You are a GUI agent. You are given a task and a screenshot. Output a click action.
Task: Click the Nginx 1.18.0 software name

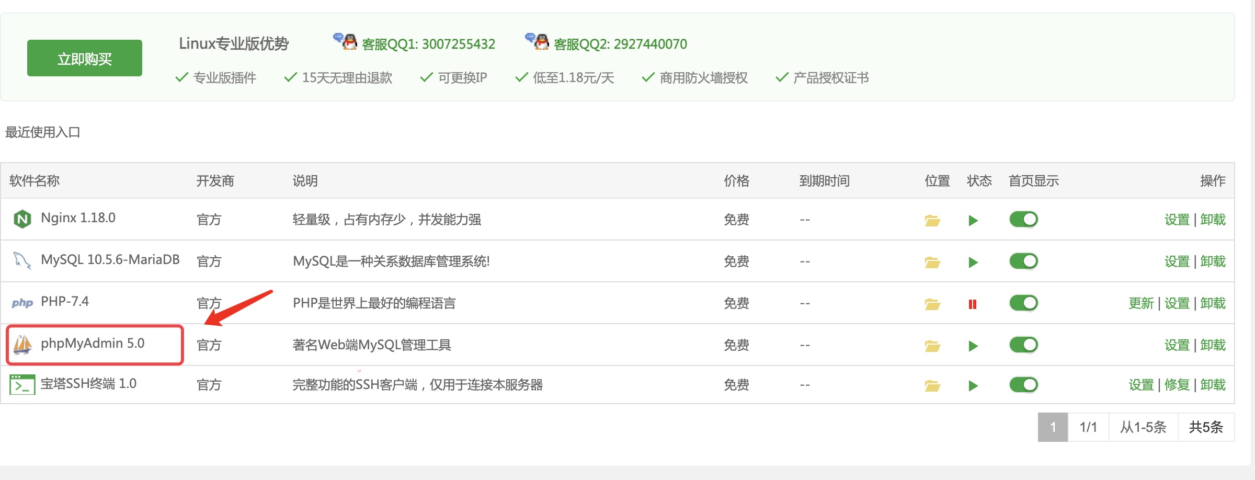(78, 218)
